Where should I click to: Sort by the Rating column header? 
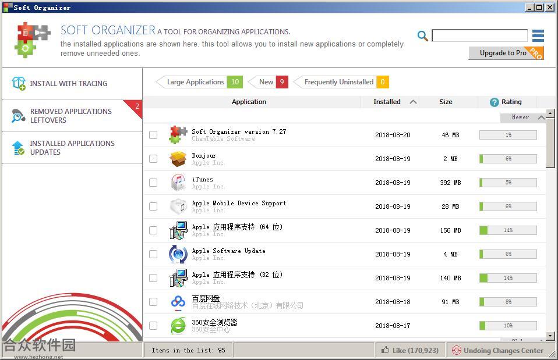coord(507,102)
